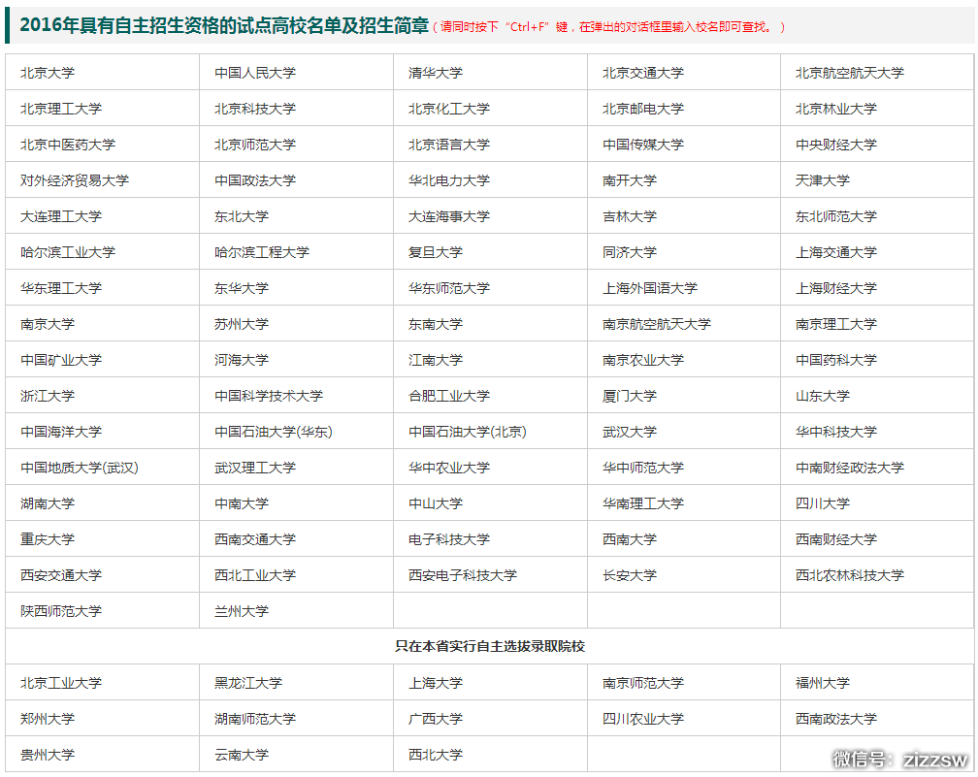The width and height of the screenshot is (978, 777).
Task: Choose 大连理工大学 entry
Action: tap(61, 216)
